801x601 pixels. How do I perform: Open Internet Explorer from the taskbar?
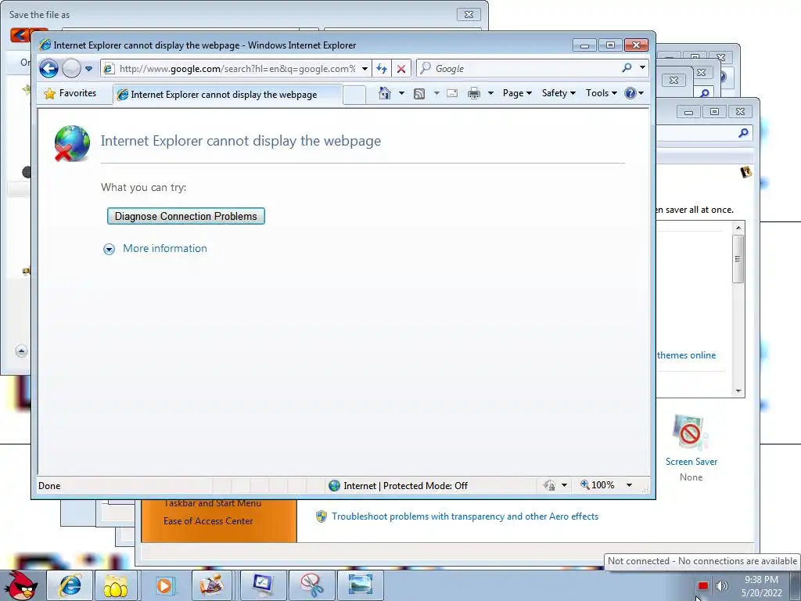70,585
